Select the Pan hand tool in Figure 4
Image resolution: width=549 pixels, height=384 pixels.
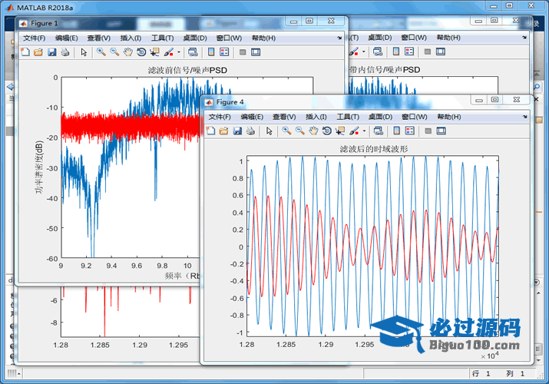313,131
